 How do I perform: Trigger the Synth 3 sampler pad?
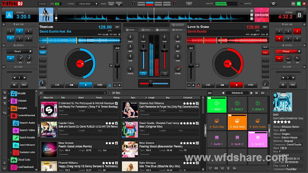coord(257,139)
